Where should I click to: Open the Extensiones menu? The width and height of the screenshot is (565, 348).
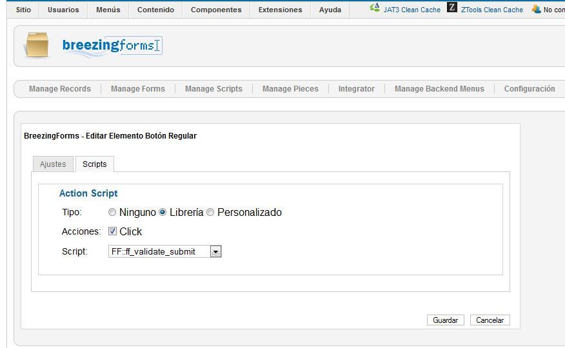point(281,10)
